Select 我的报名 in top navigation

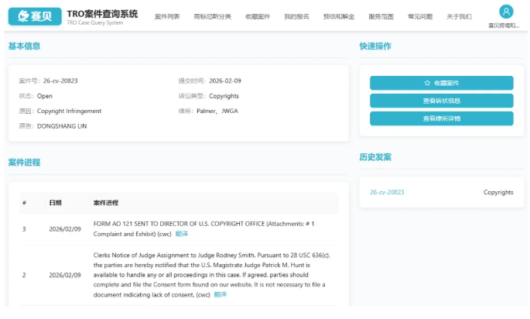coord(296,16)
